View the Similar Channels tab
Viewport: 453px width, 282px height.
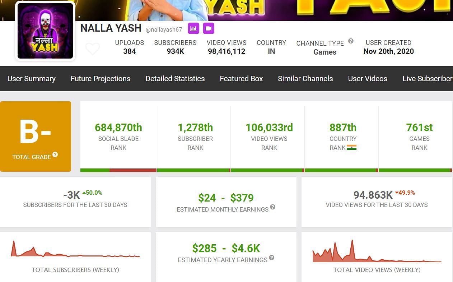pyautogui.click(x=305, y=79)
